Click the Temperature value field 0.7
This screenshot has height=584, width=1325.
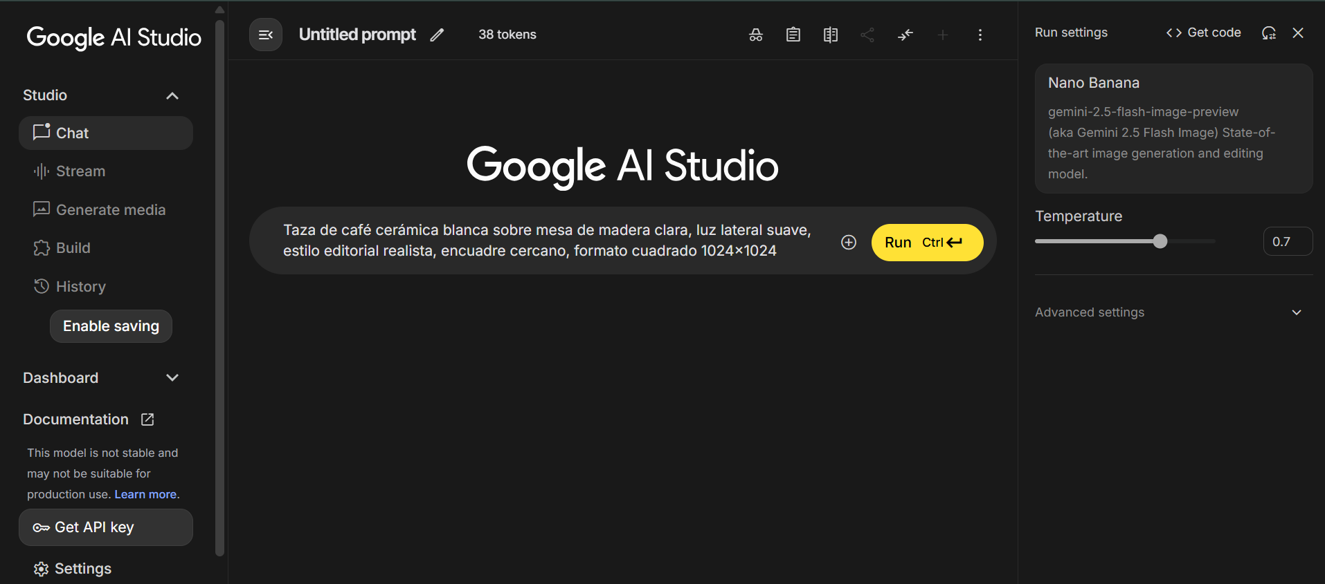coord(1288,241)
